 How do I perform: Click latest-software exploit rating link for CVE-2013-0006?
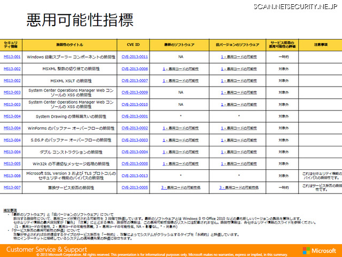(181, 69)
